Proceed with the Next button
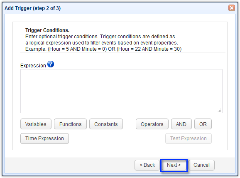Viewport: 240px width, 178px height. pyautogui.click(x=174, y=165)
